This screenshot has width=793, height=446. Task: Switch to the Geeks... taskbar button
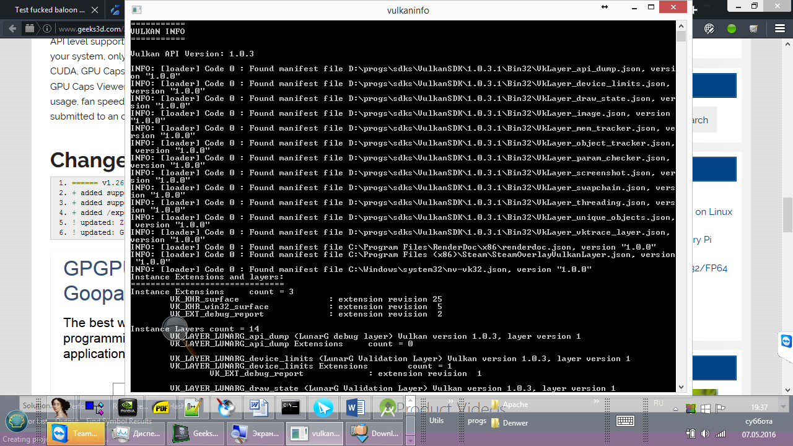coord(196,434)
